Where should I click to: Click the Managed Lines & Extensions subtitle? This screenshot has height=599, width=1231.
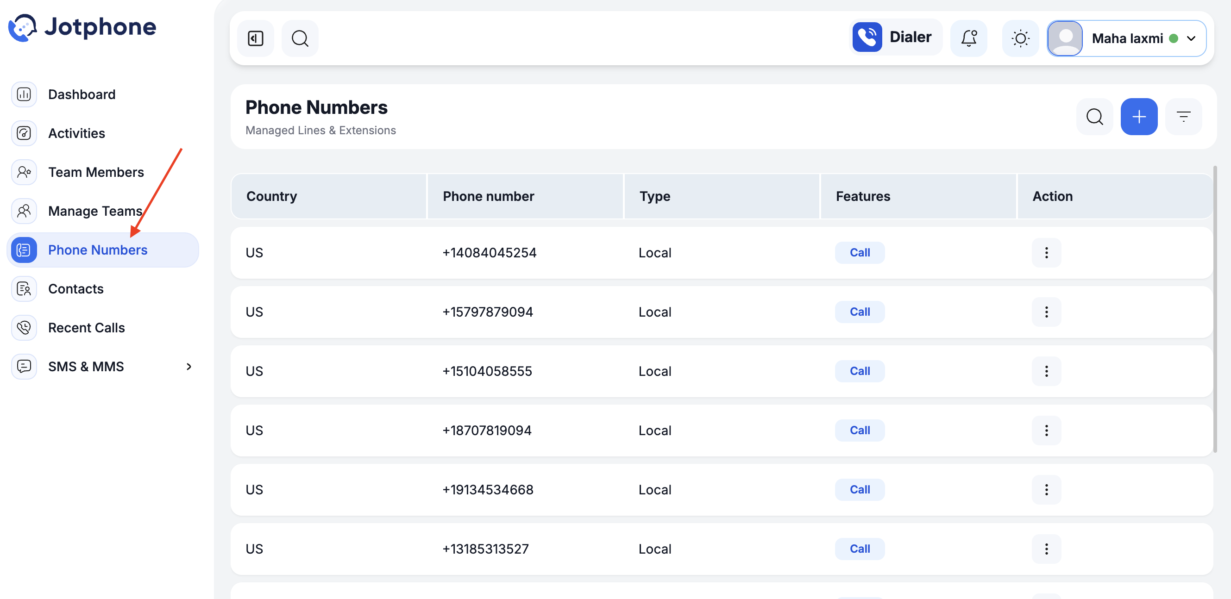pos(320,130)
